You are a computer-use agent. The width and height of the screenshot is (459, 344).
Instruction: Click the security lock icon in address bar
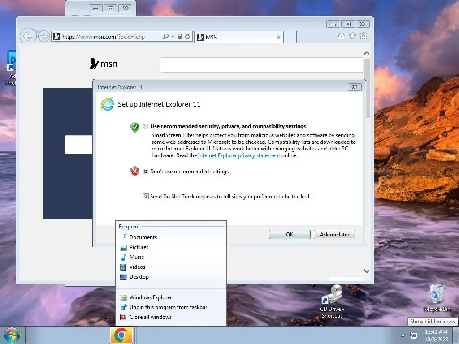pyautogui.click(x=180, y=37)
